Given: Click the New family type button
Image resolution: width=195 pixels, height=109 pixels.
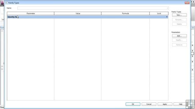Looking at the screenshot, I should pos(179,15).
